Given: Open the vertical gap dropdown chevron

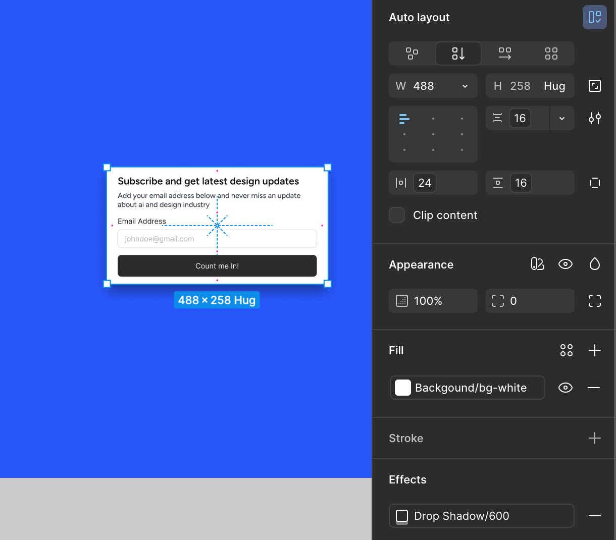Looking at the screenshot, I should 562,118.
